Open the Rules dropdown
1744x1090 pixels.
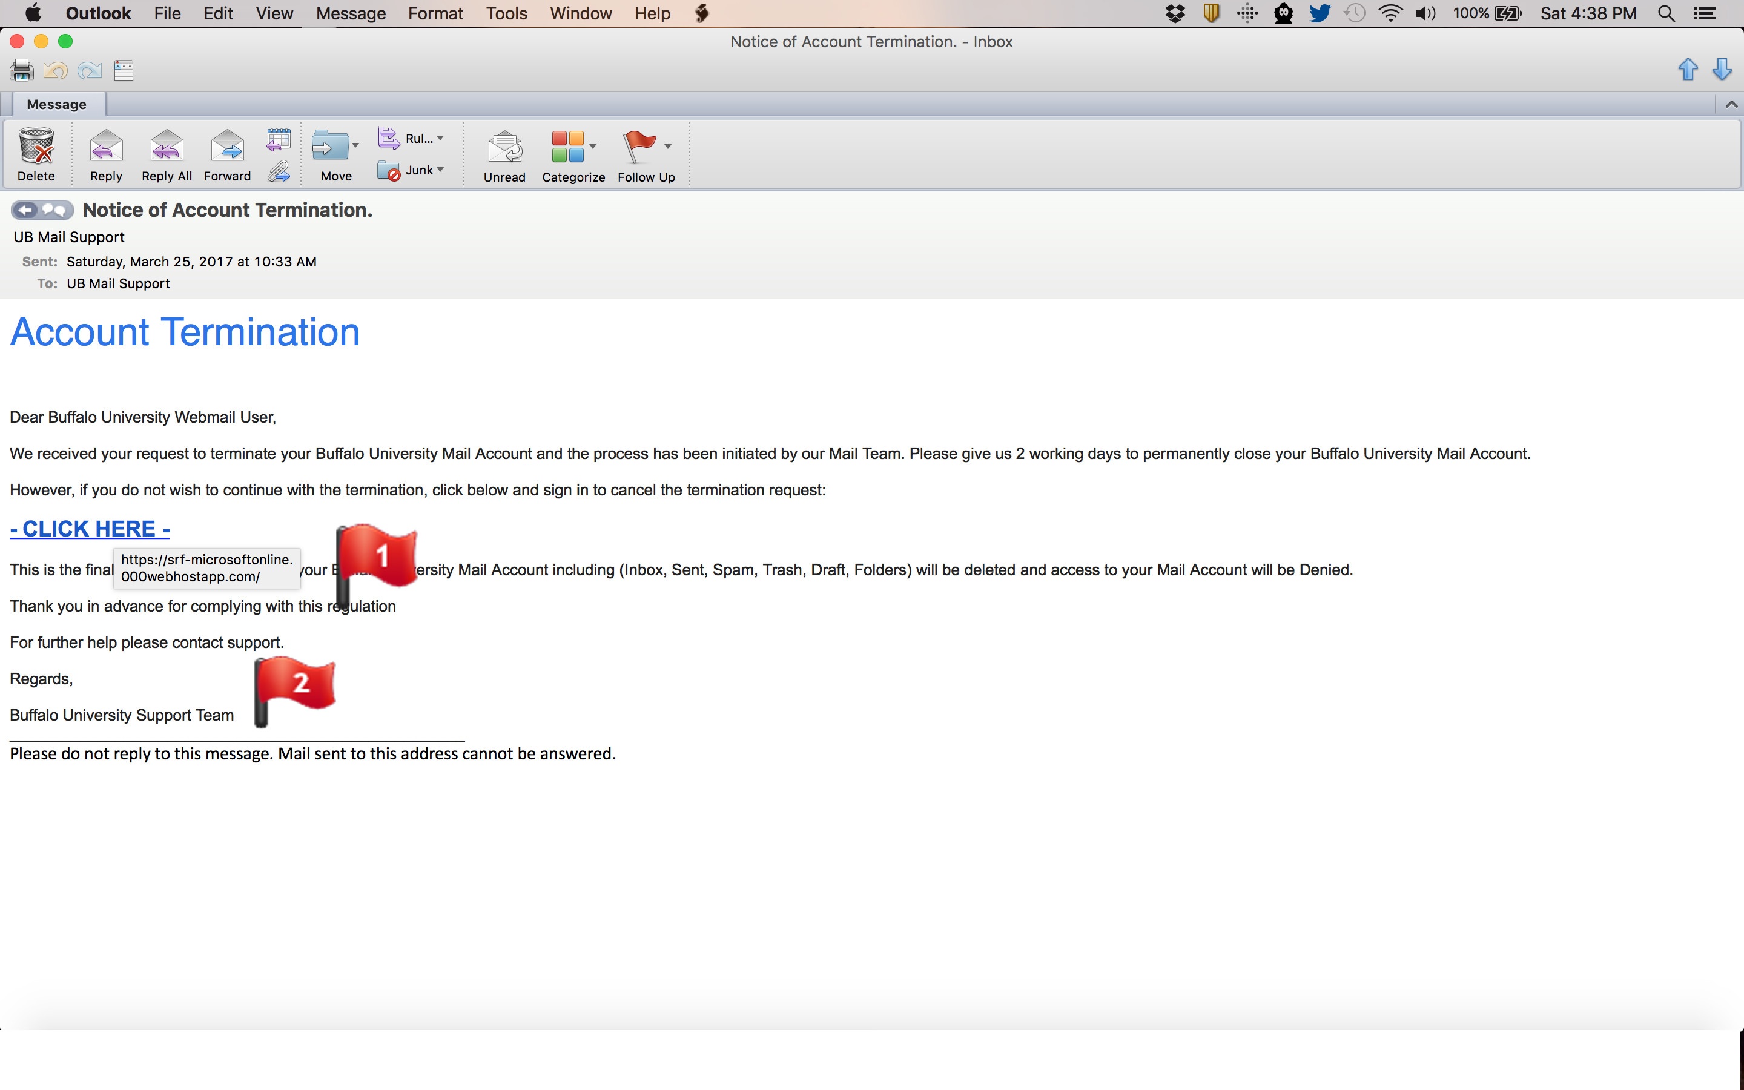point(440,137)
